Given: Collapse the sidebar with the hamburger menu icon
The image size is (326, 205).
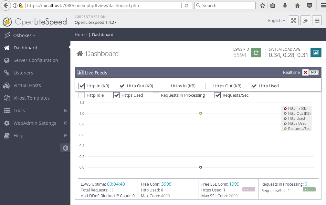Looking at the screenshot, I should (317, 21).
